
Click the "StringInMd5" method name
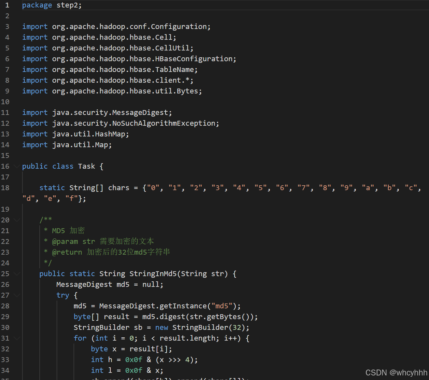[x=153, y=274]
